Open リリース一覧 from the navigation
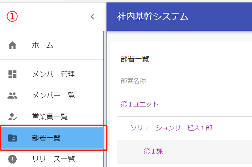 (x=53, y=159)
